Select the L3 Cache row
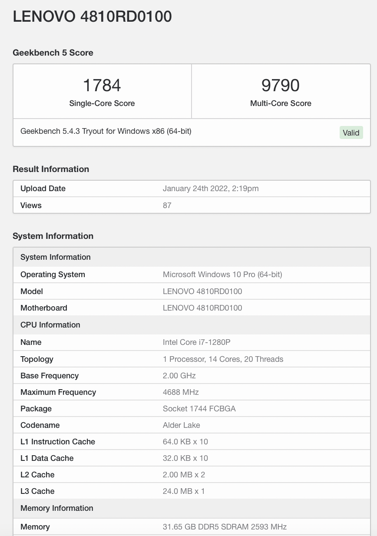Viewport: 377px width, 536px height. 191,491
